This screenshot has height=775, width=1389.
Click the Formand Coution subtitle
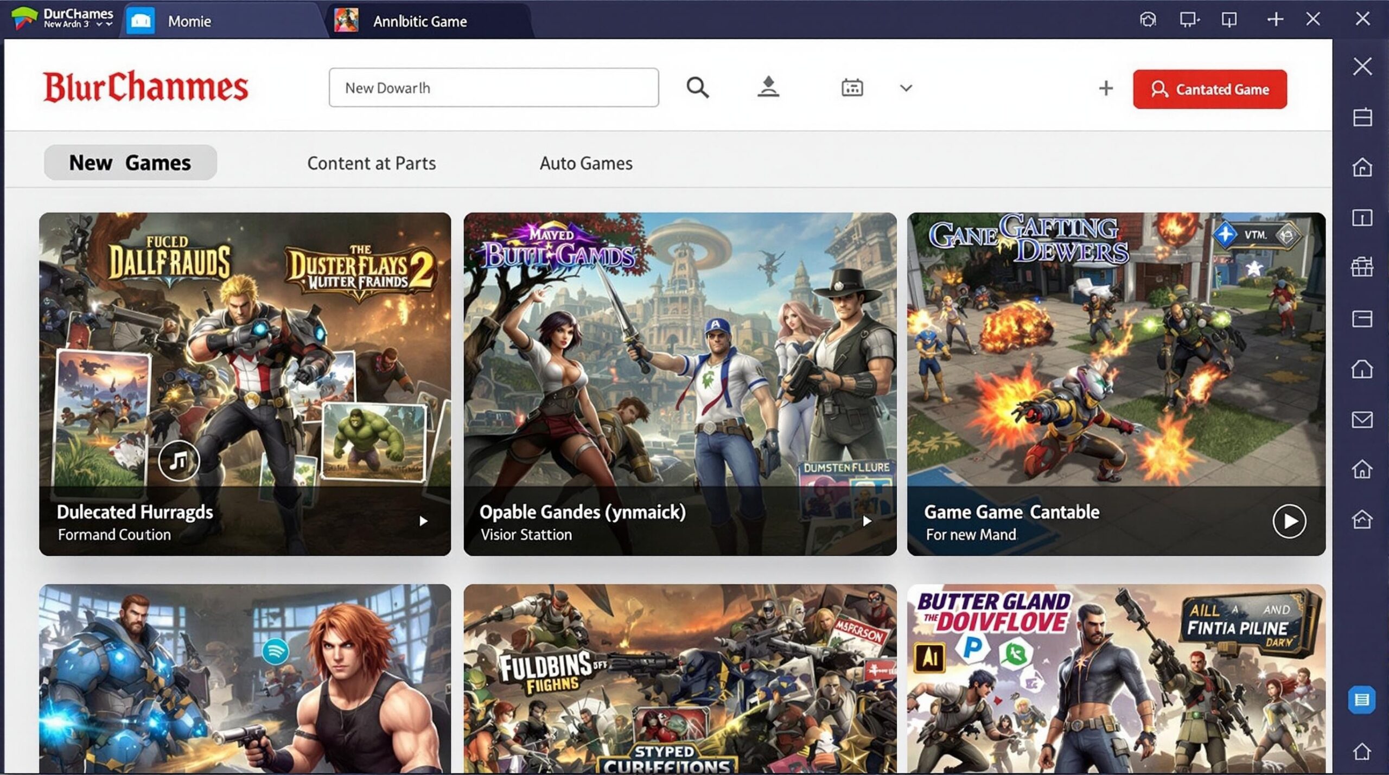pyautogui.click(x=114, y=535)
